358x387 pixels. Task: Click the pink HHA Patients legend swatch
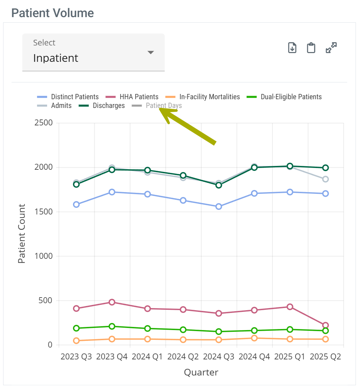[x=110, y=97]
